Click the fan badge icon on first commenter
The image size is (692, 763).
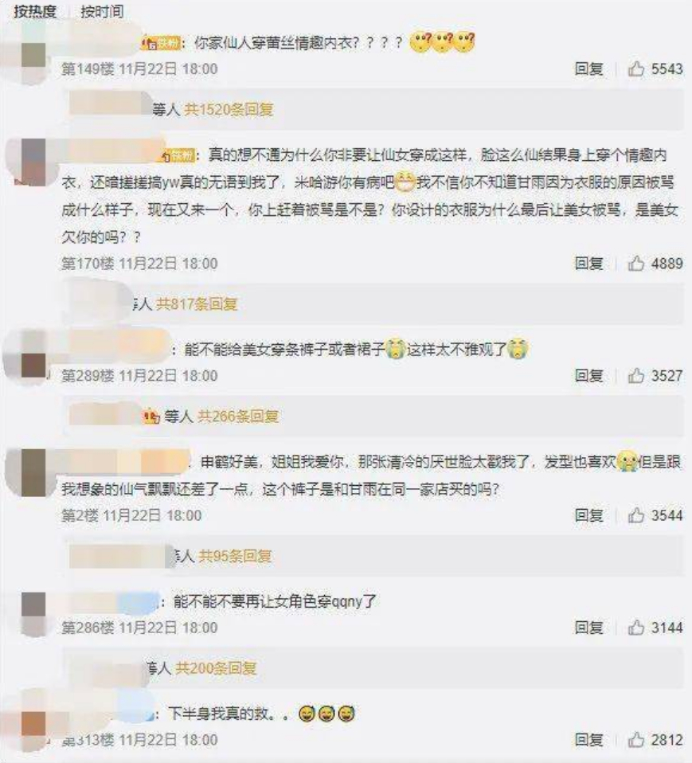tap(160, 43)
